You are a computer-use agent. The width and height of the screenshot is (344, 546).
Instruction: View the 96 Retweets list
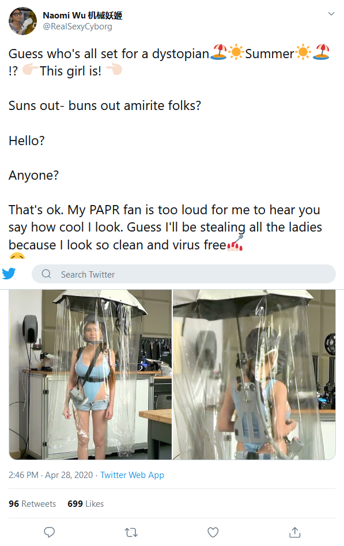[32, 503]
